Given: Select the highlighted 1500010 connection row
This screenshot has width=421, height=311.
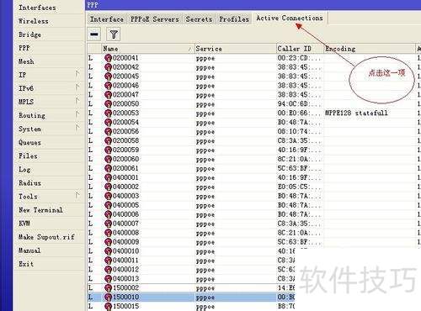Looking at the screenshot, I should (191, 297).
